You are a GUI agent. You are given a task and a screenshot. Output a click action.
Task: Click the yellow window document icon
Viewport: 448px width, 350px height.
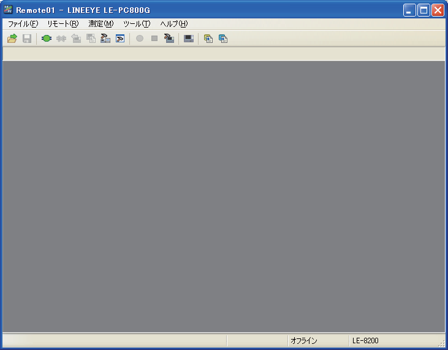(208, 38)
